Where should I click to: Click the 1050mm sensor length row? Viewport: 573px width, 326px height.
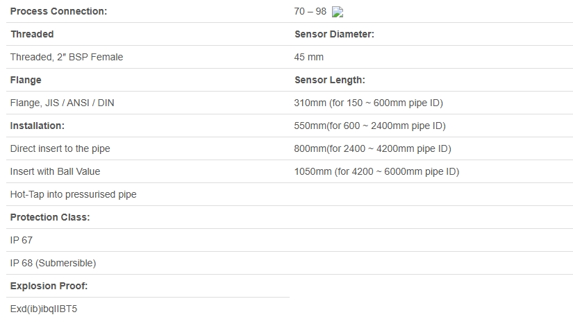(x=377, y=171)
